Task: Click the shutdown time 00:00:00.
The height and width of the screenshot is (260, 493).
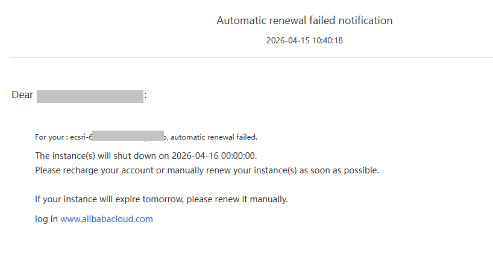Action: (238, 156)
